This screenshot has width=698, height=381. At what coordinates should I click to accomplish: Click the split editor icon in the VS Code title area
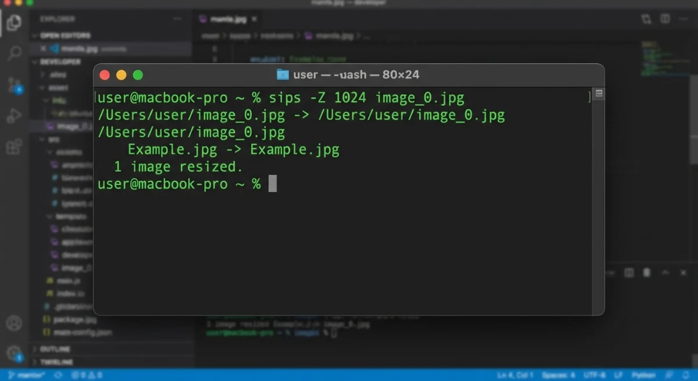click(x=665, y=19)
